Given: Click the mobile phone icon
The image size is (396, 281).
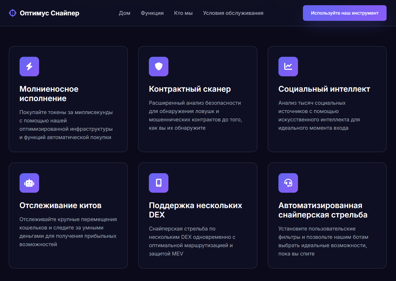Looking at the screenshot, I should pos(159,183).
